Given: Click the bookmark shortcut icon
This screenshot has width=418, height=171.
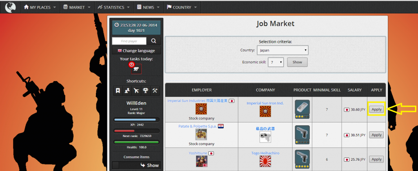Looking at the screenshot, I should click(x=118, y=90).
